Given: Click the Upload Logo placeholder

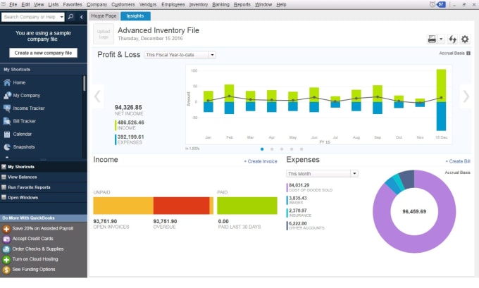Looking at the screenshot, I should [x=104, y=34].
